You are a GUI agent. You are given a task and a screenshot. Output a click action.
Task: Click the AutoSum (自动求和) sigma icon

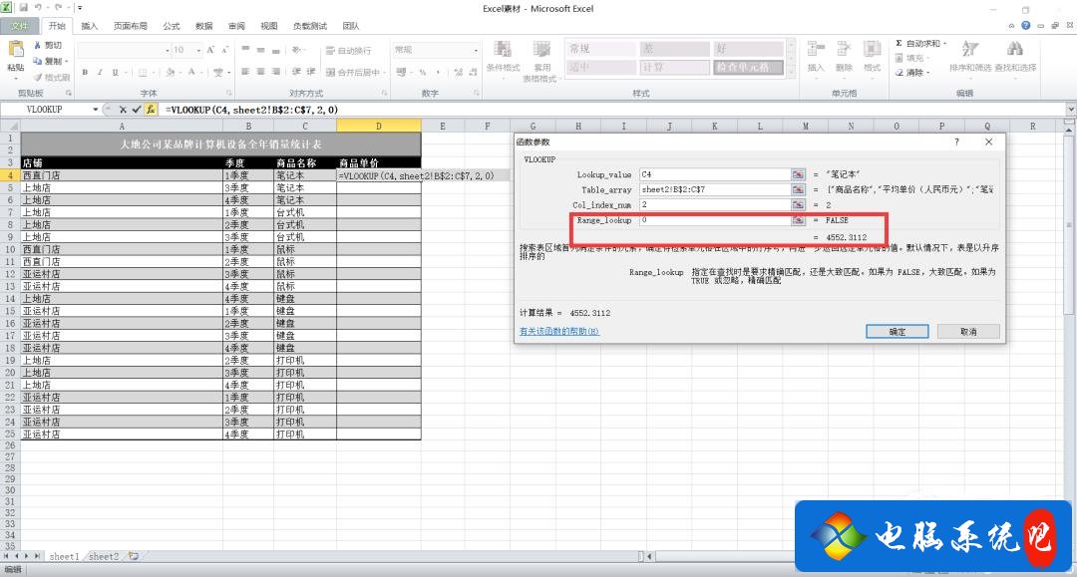pyautogui.click(x=899, y=43)
